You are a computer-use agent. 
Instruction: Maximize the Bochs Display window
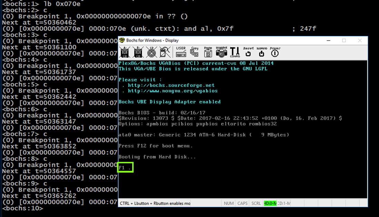(x=344, y=41)
